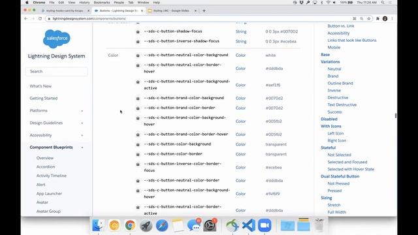Open the Chrome File menu

52,3
